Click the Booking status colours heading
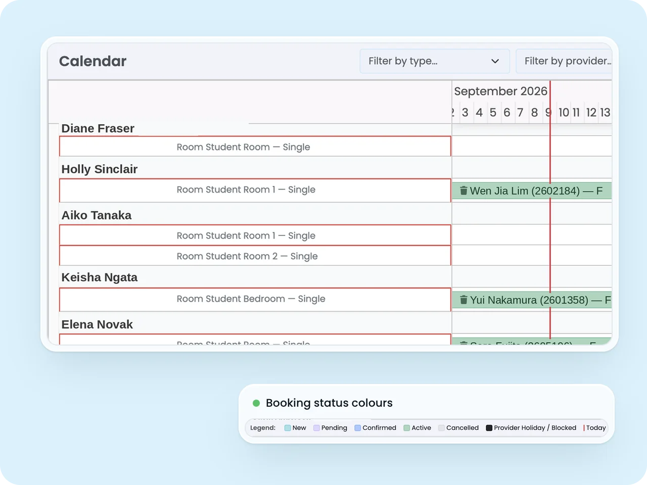647x485 pixels. point(329,403)
